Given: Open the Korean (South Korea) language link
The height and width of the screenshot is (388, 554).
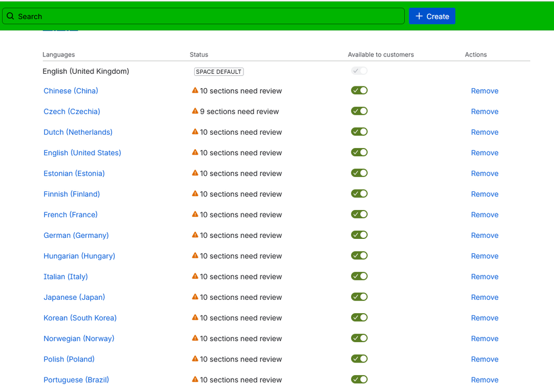Looking at the screenshot, I should [x=80, y=318].
